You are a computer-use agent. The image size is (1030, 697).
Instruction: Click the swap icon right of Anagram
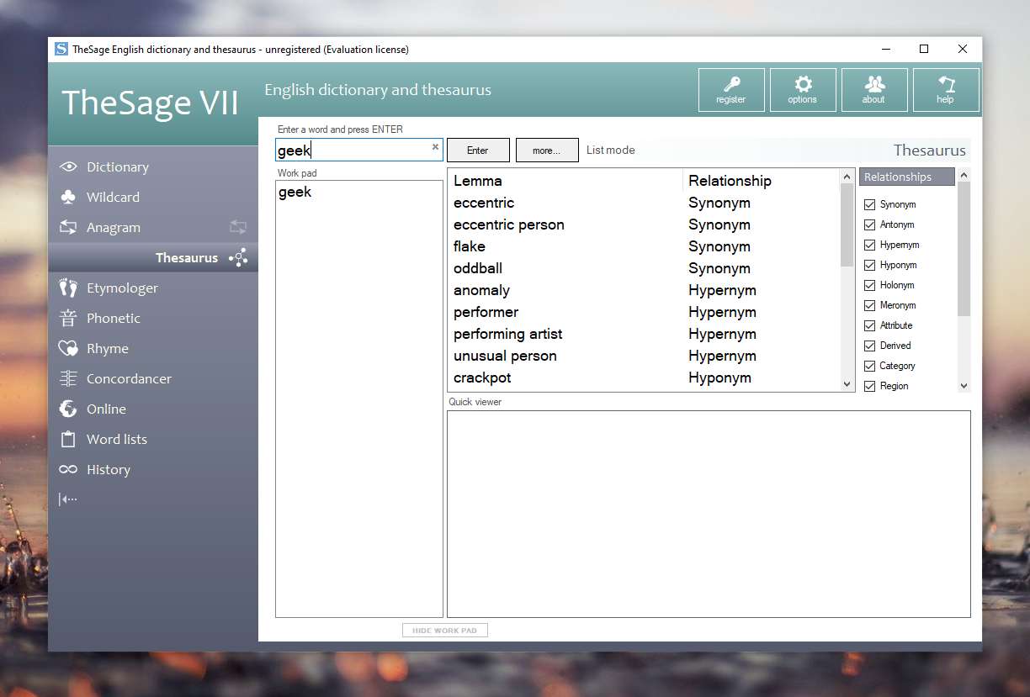click(238, 227)
